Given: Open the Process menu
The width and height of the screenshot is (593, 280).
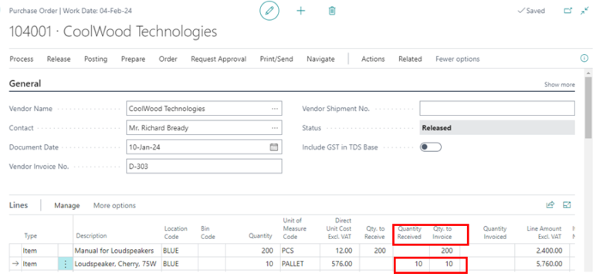Looking at the screenshot, I should tap(22, 59).
